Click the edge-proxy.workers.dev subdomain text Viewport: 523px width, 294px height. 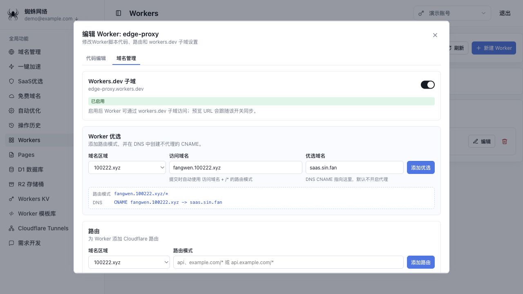tap(116, 89)
